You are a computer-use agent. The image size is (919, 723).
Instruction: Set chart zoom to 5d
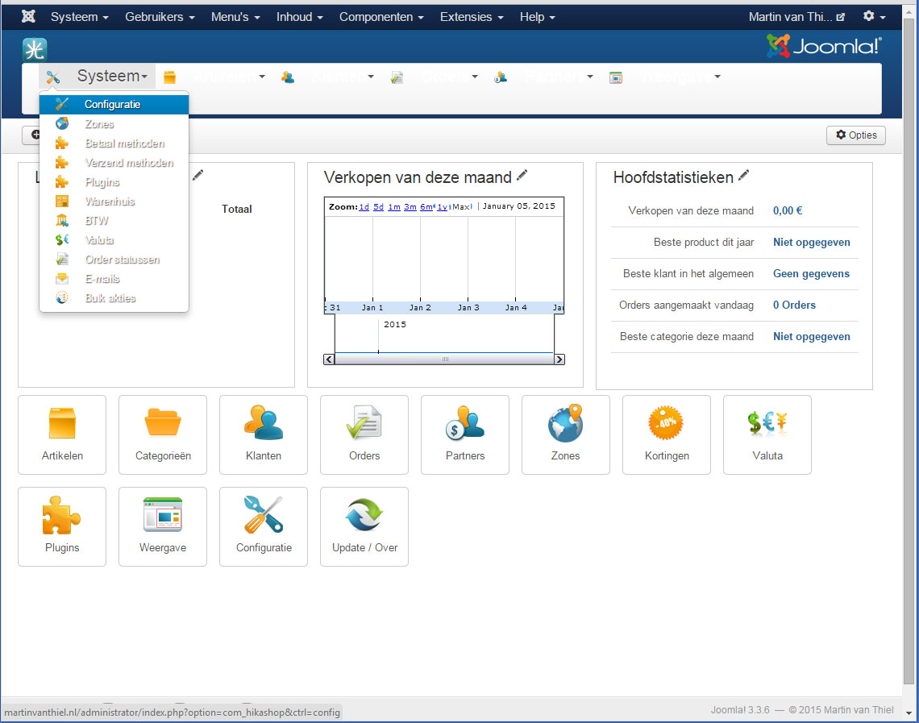point(379,207)
